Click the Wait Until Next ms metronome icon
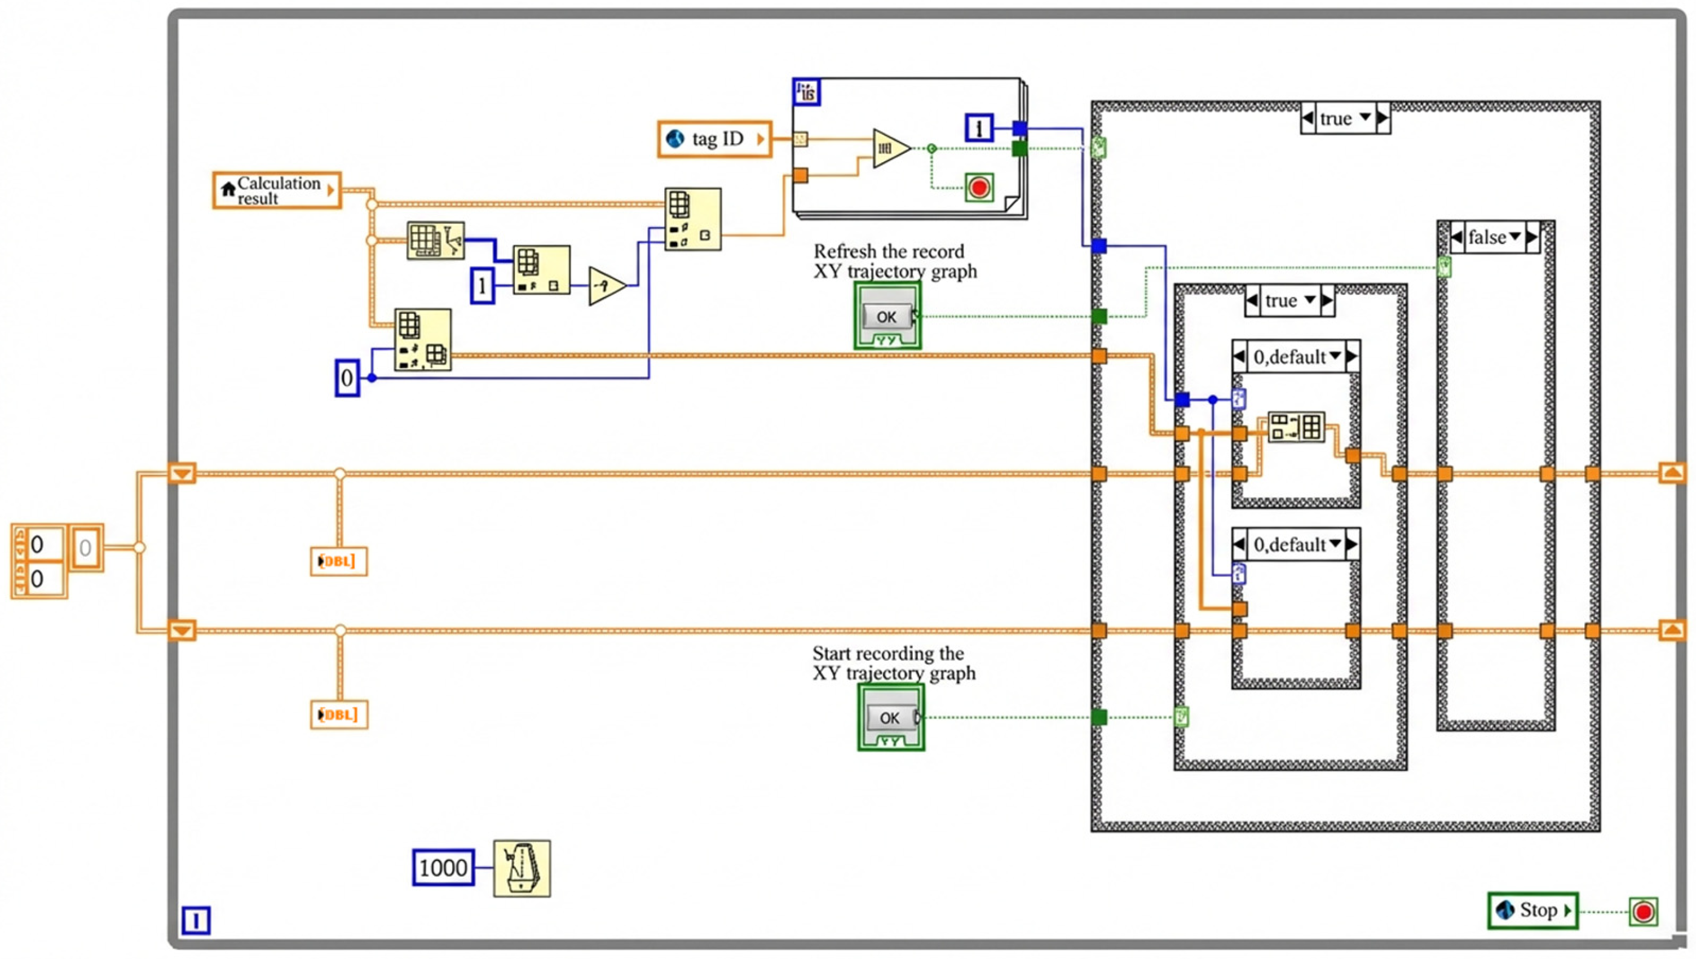Image resolution: width=1696 pixels, height=959 pixels. tap(521, 868)
